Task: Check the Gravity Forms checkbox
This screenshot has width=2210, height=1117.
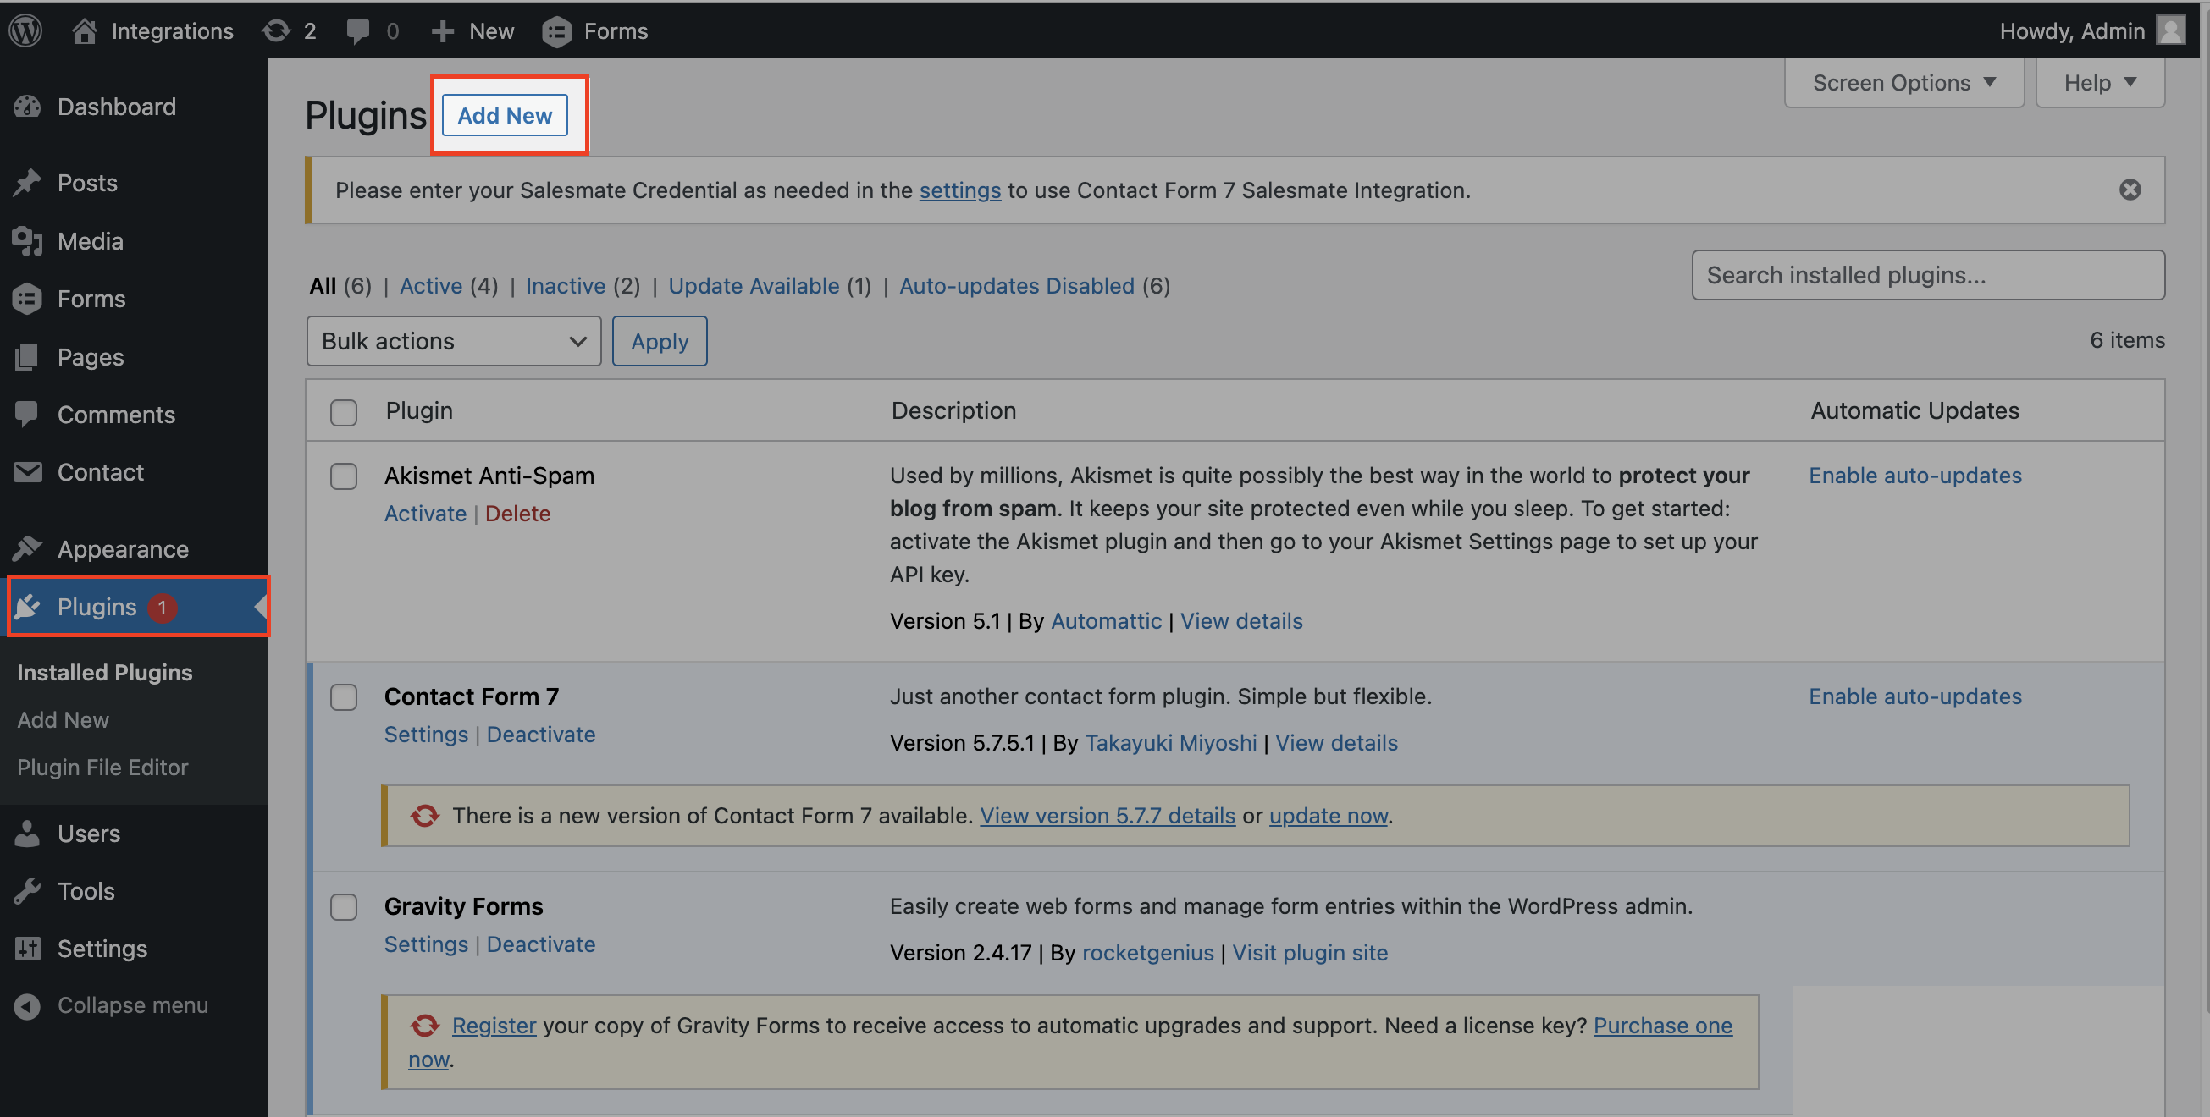Action: [343, 907]
